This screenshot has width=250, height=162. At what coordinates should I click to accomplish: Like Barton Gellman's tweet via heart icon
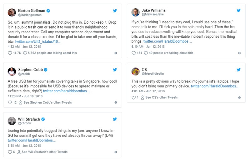10,53
